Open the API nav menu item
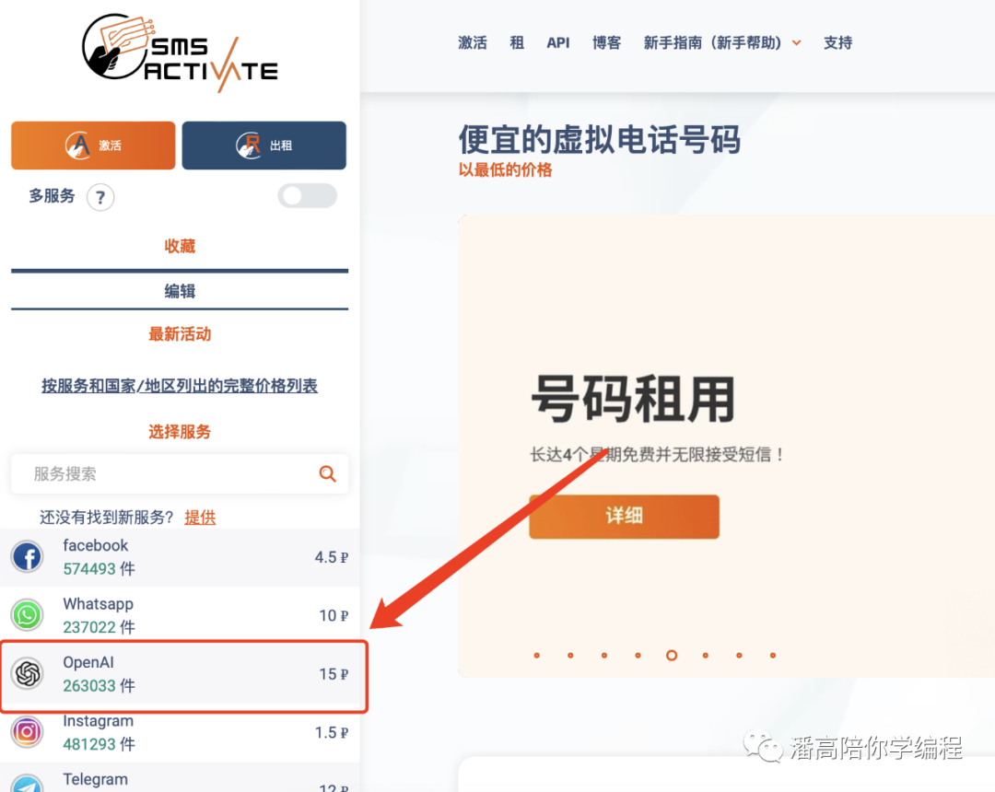Image resolution: width=995 pixels, height=792 pixels. click(558, 43)
